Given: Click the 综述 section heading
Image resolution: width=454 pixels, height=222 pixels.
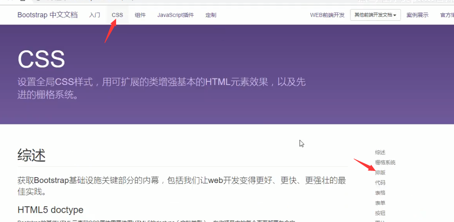Looking at the screenshot, I should tap(32, 156).
